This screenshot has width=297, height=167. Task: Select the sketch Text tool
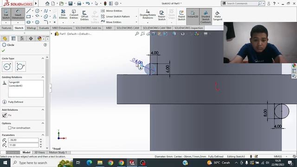click(x=55, y=17)
